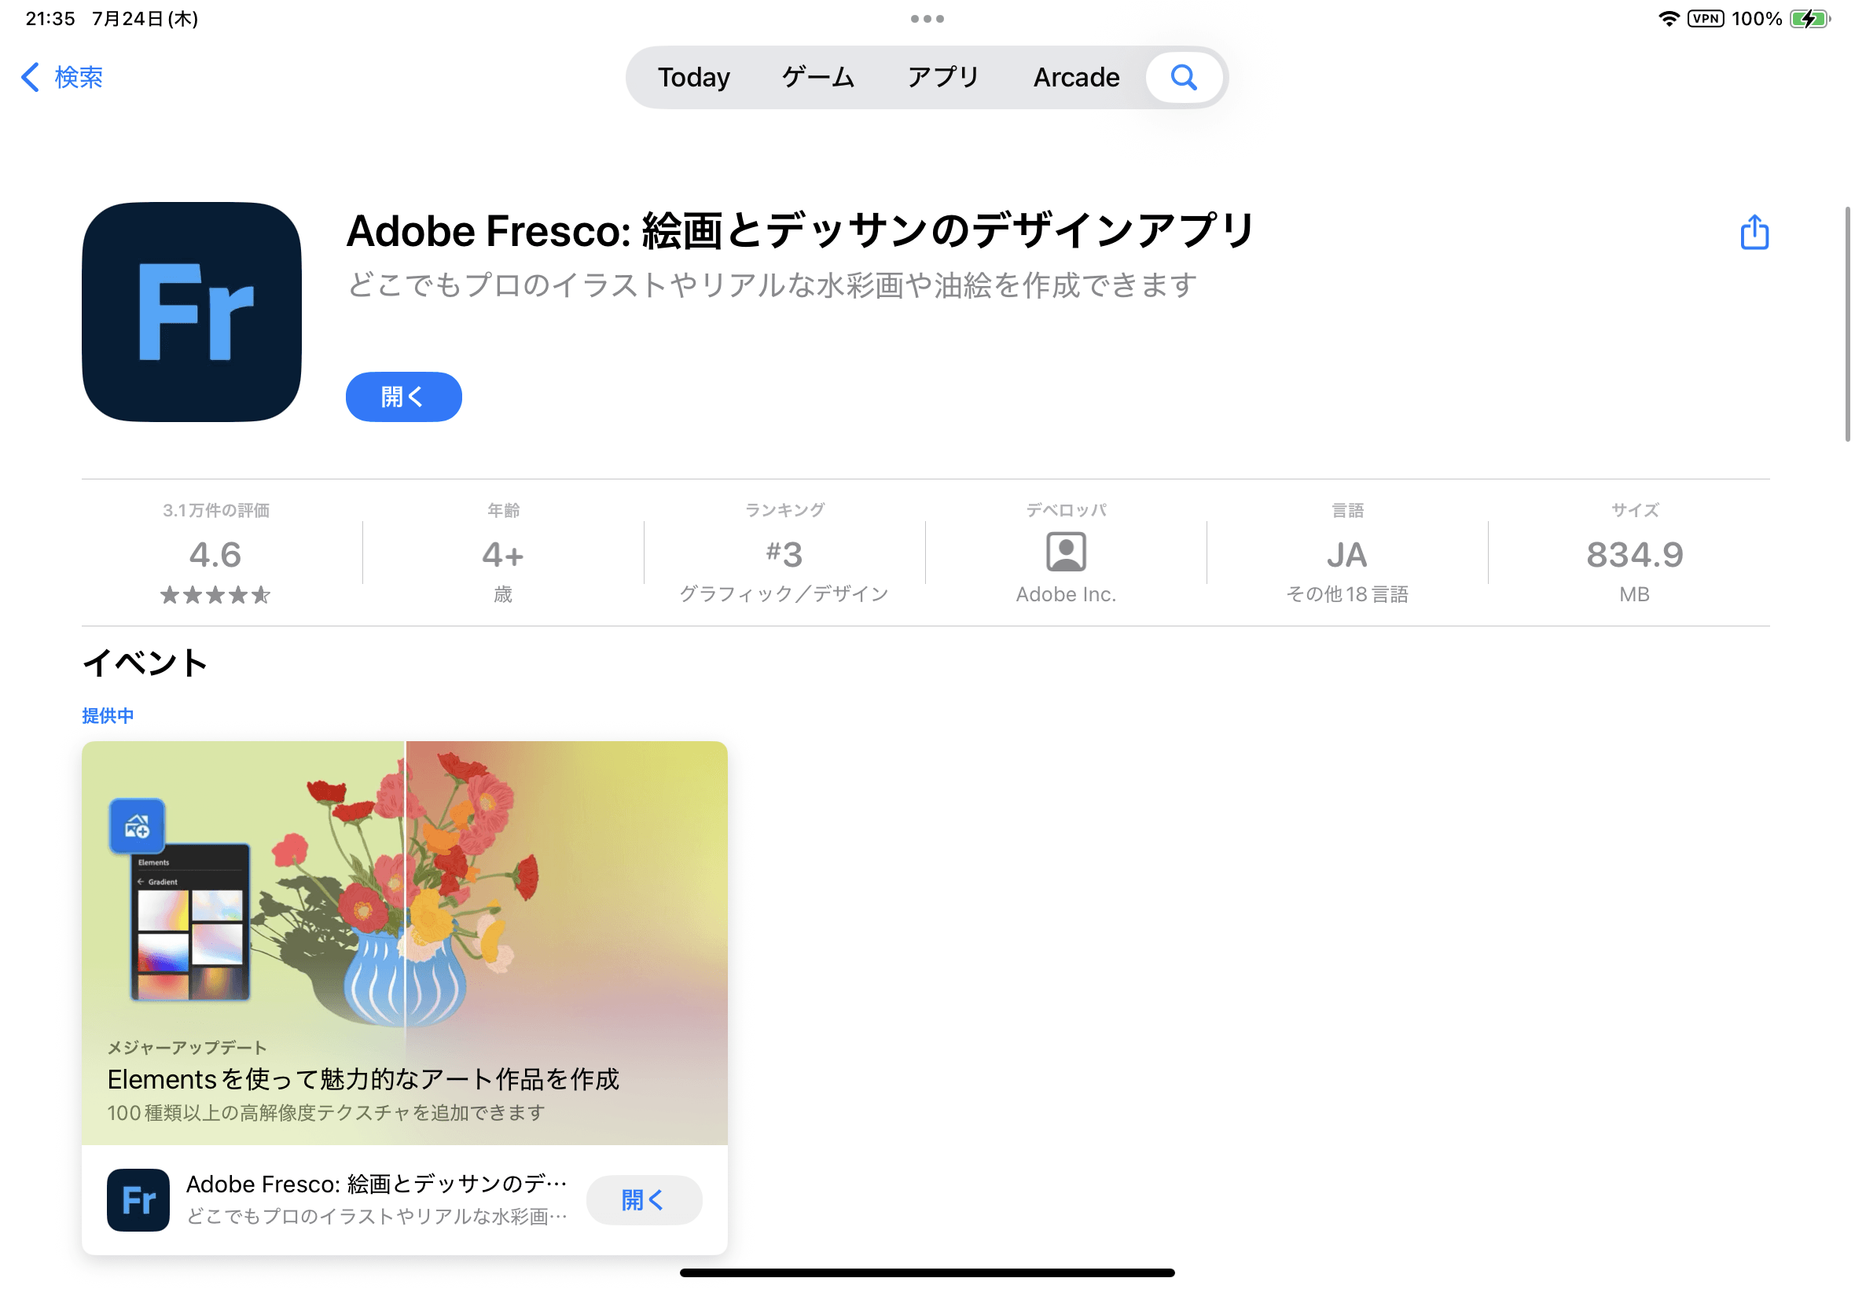Tap the three dots multitasking icon

(927, 19)
